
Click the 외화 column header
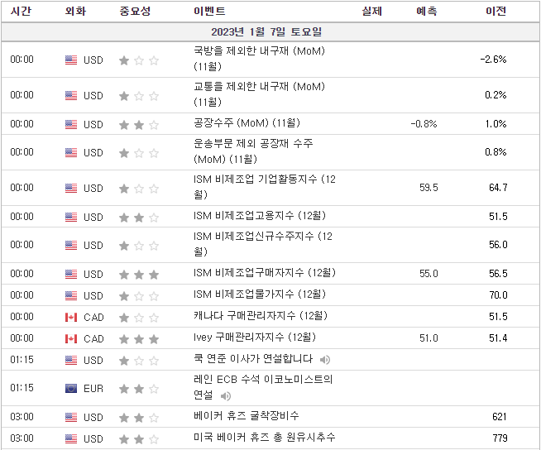[x=75, y=11]
